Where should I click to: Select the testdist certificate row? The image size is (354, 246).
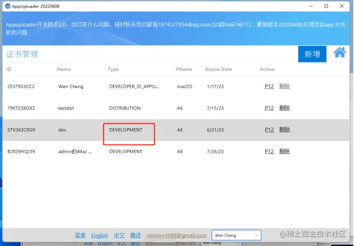tap(176, 108)
